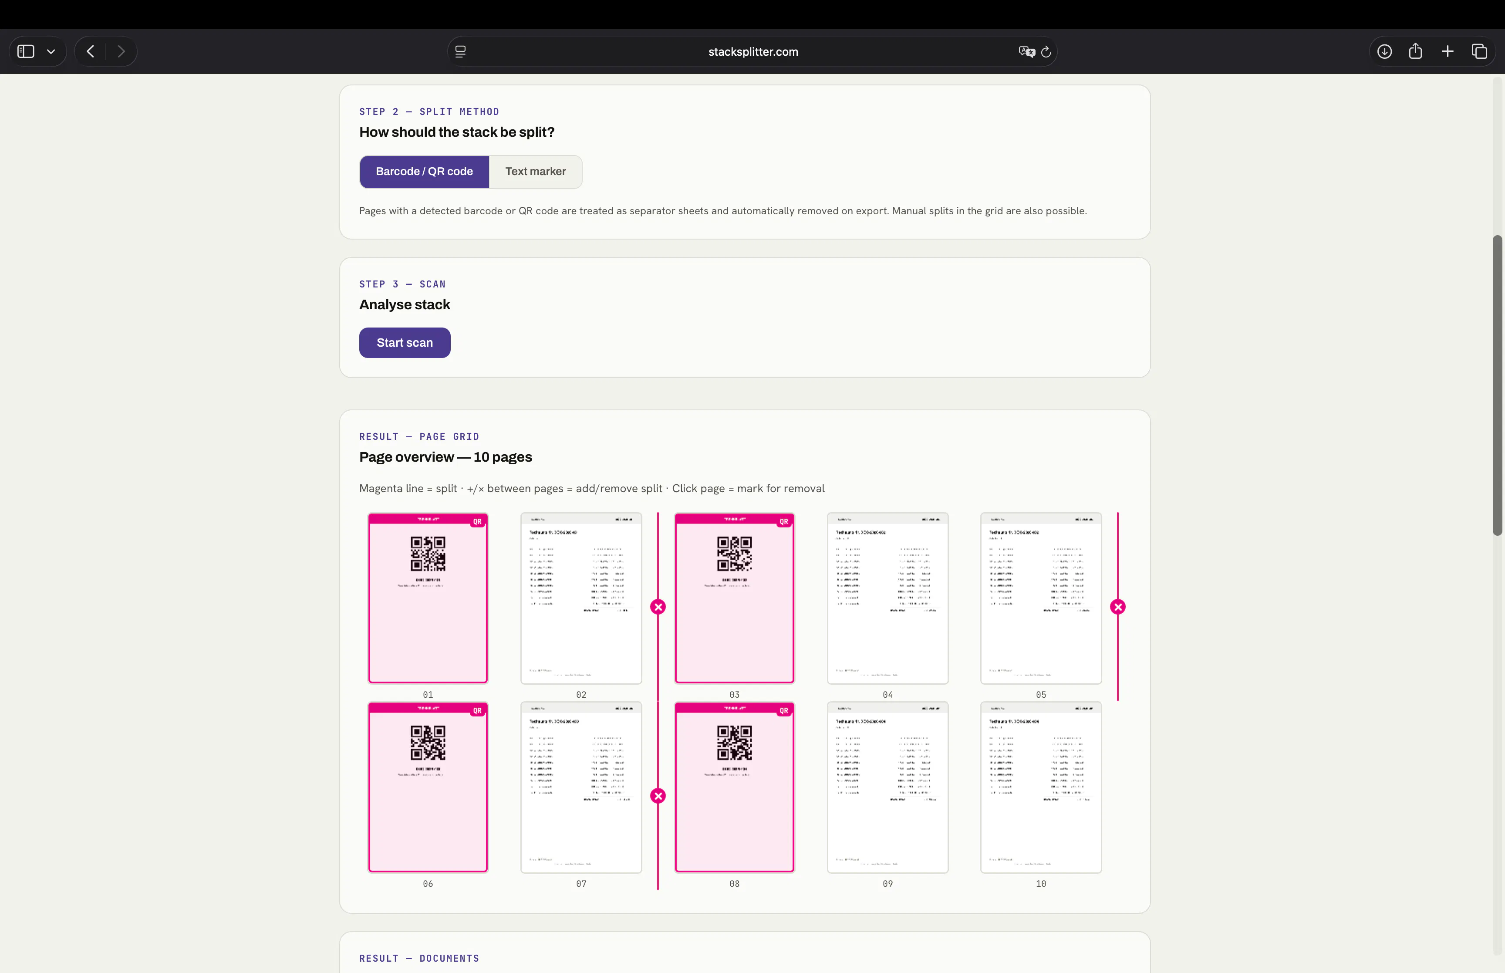Open the Safari downloads list
Viewport: 1505px width, 973px height.
point(1384,51)
